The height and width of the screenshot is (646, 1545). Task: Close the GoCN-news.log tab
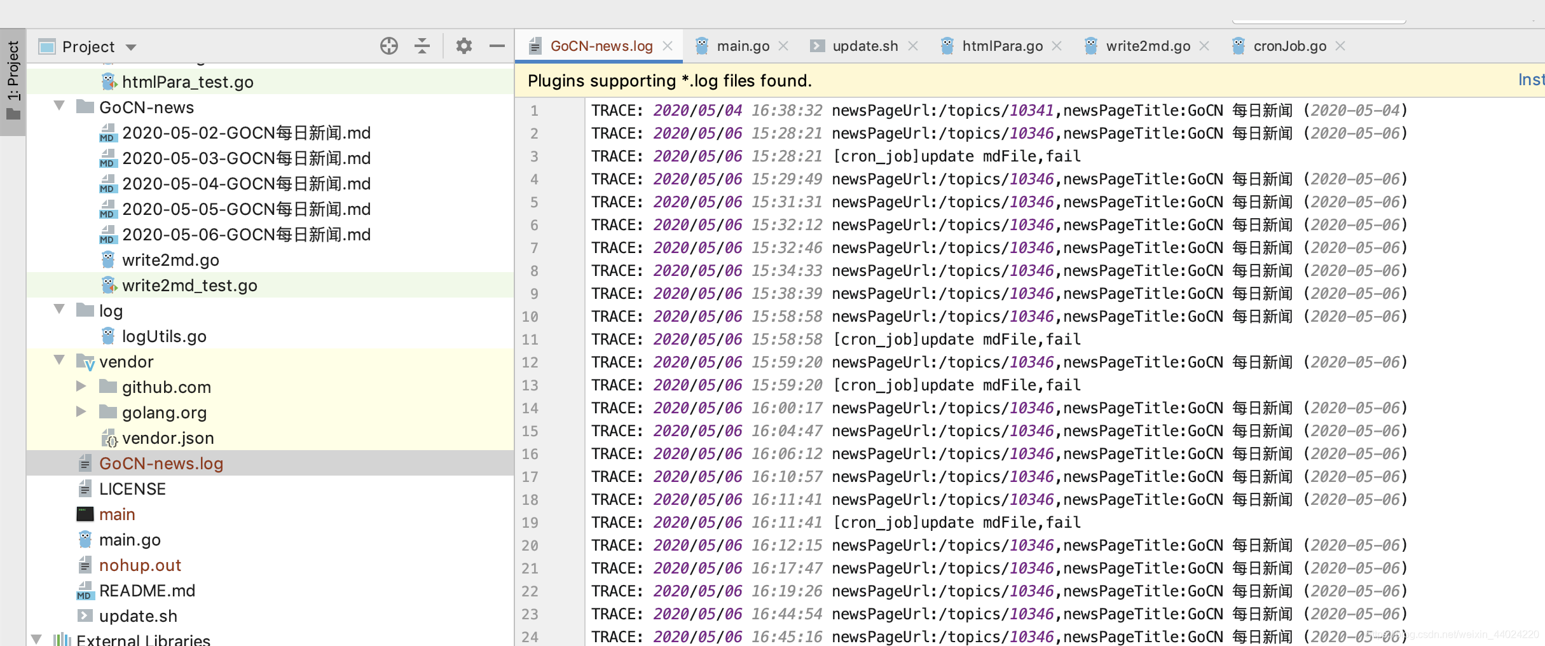point(668,46)
